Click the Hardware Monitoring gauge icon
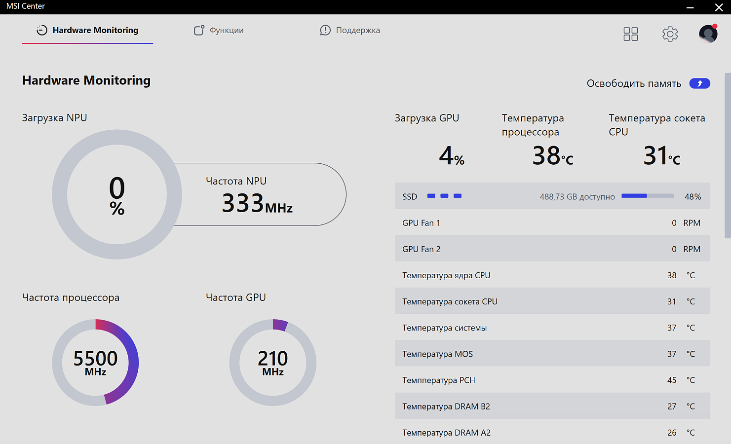The height and width of the screenshot is (444, 731). click(x=42, y=30)
